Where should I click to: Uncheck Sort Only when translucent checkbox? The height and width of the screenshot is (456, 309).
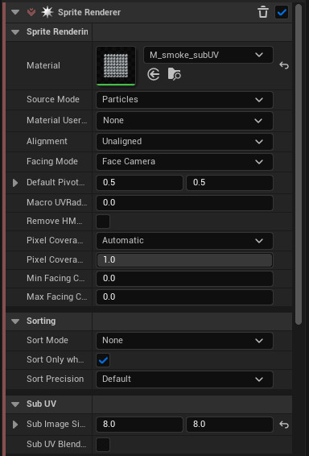click(103, 360)
